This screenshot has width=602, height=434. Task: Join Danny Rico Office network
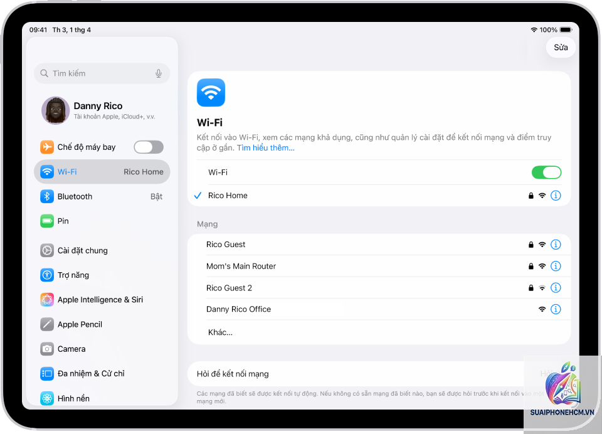click(379, 309)
